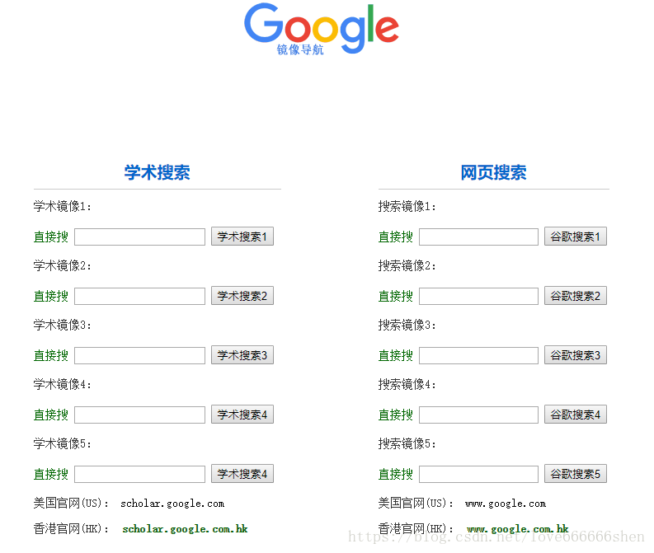Viewport: 654px width, 553px height.
Task: Click 香港官网(HK) label in academic column
Action: pyautogui.click(x=71, y=529)
